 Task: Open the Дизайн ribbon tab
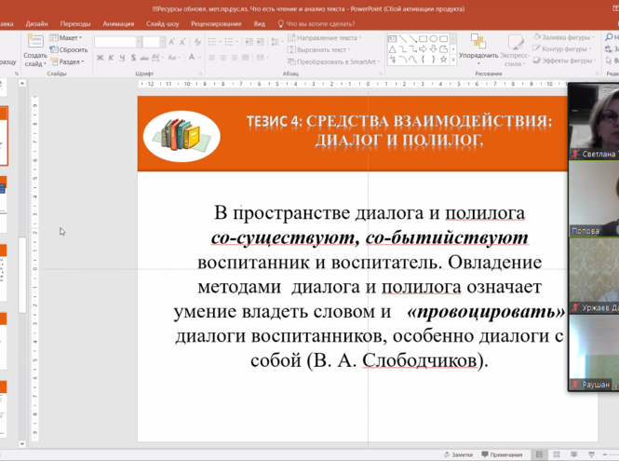coord(36,23)
